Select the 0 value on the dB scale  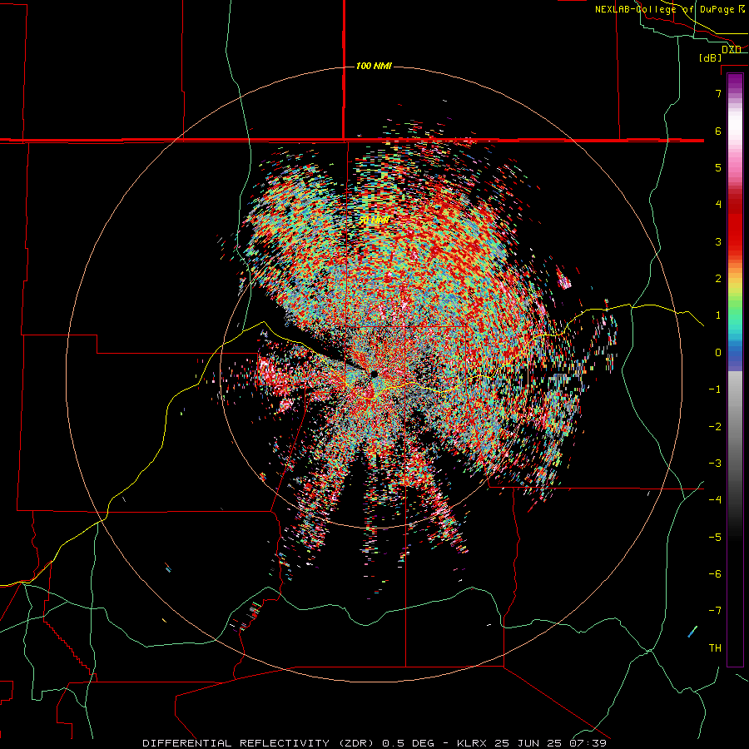coord(718,353)
